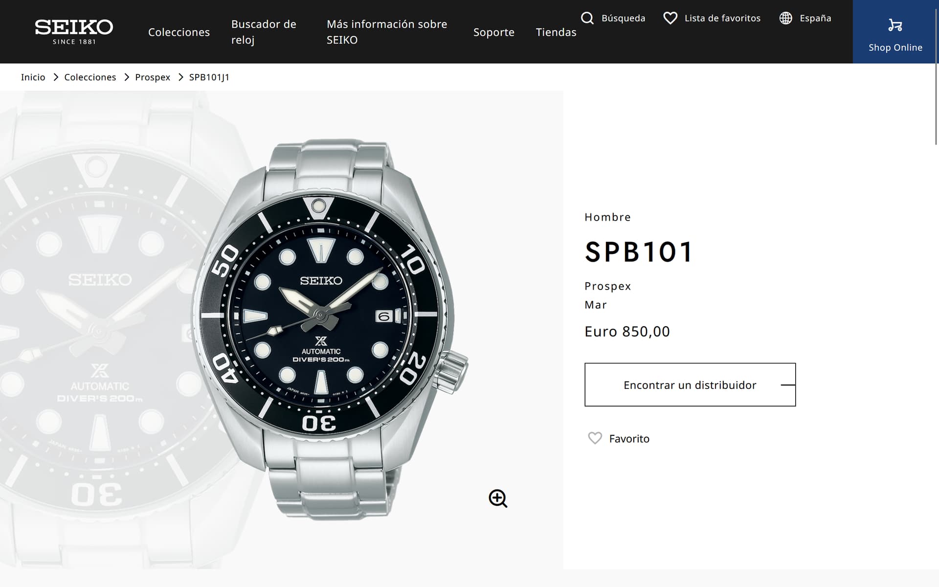Click the globe region icon

(x=785, y=18)
